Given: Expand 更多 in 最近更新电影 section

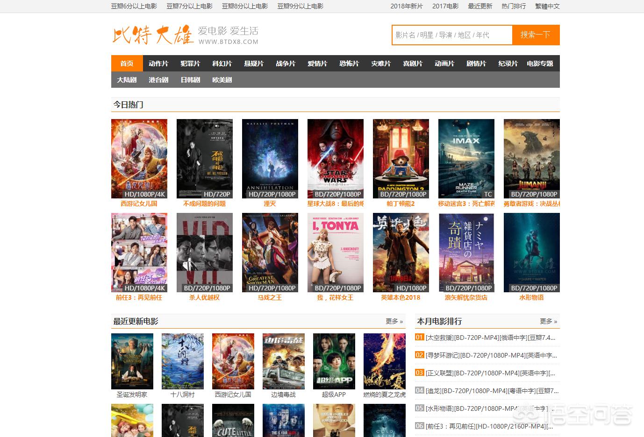Looking at the screenshot, I should pyautogui.click(x=394, y=321).
